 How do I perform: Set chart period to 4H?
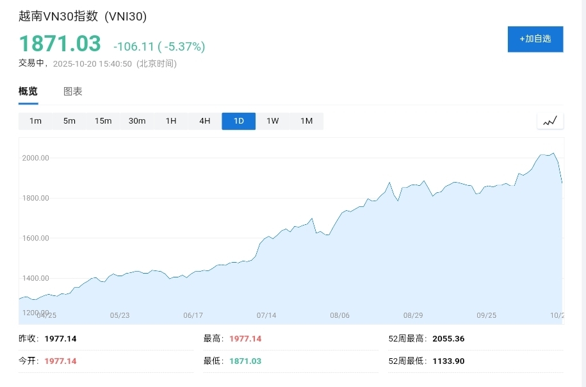pos(205,121)
